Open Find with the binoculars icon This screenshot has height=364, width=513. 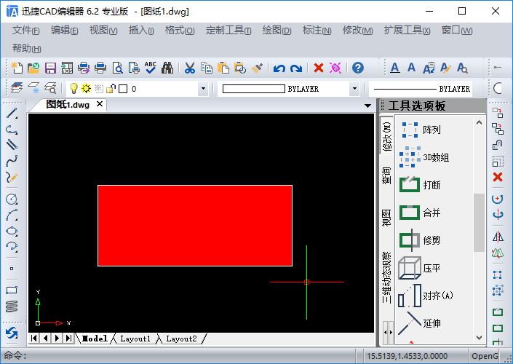click(167, 68)
